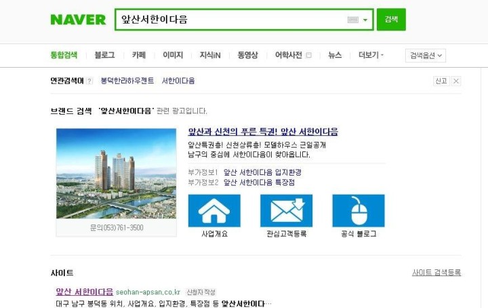Image resolution: width=488 pixels, height=308 pixels.
Task: Click the NAVER logo
Action: [x=78, y=20]
